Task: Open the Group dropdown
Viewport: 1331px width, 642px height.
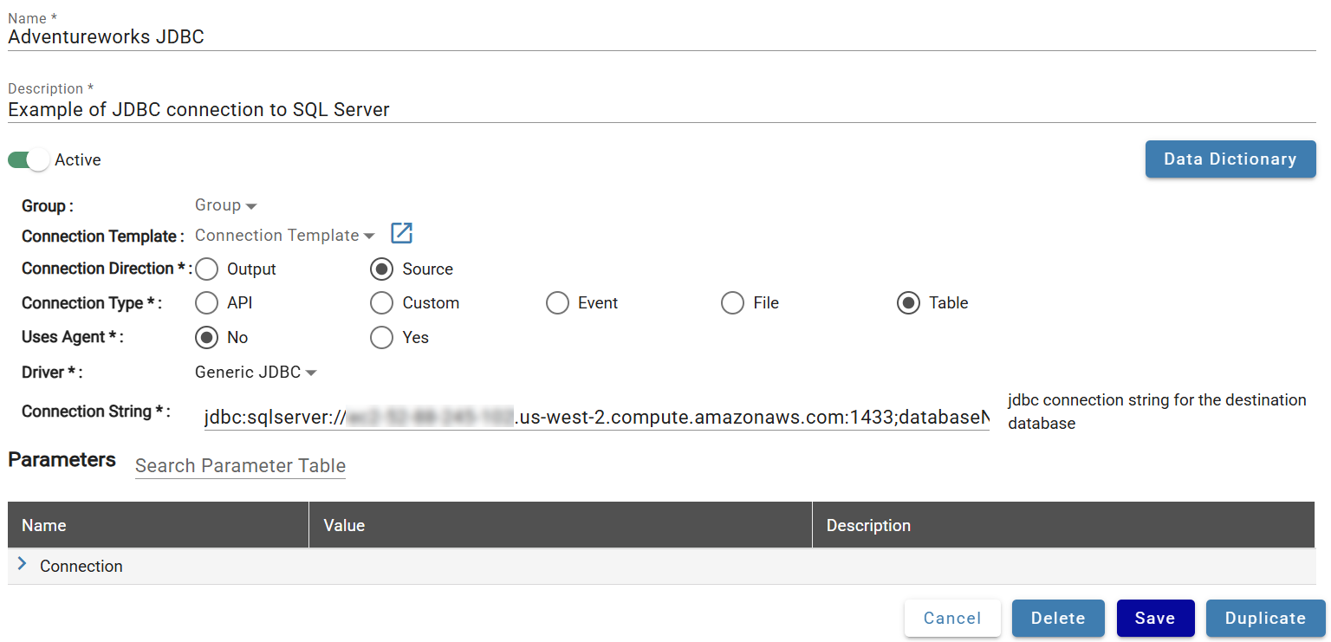Action: point(226,205)
